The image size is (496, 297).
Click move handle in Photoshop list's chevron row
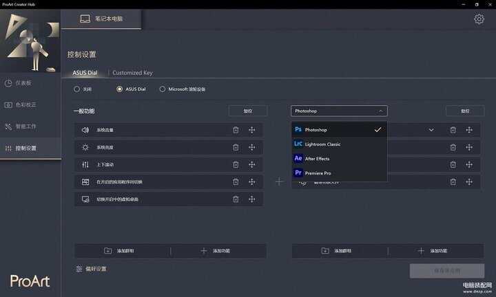point(469,130)
